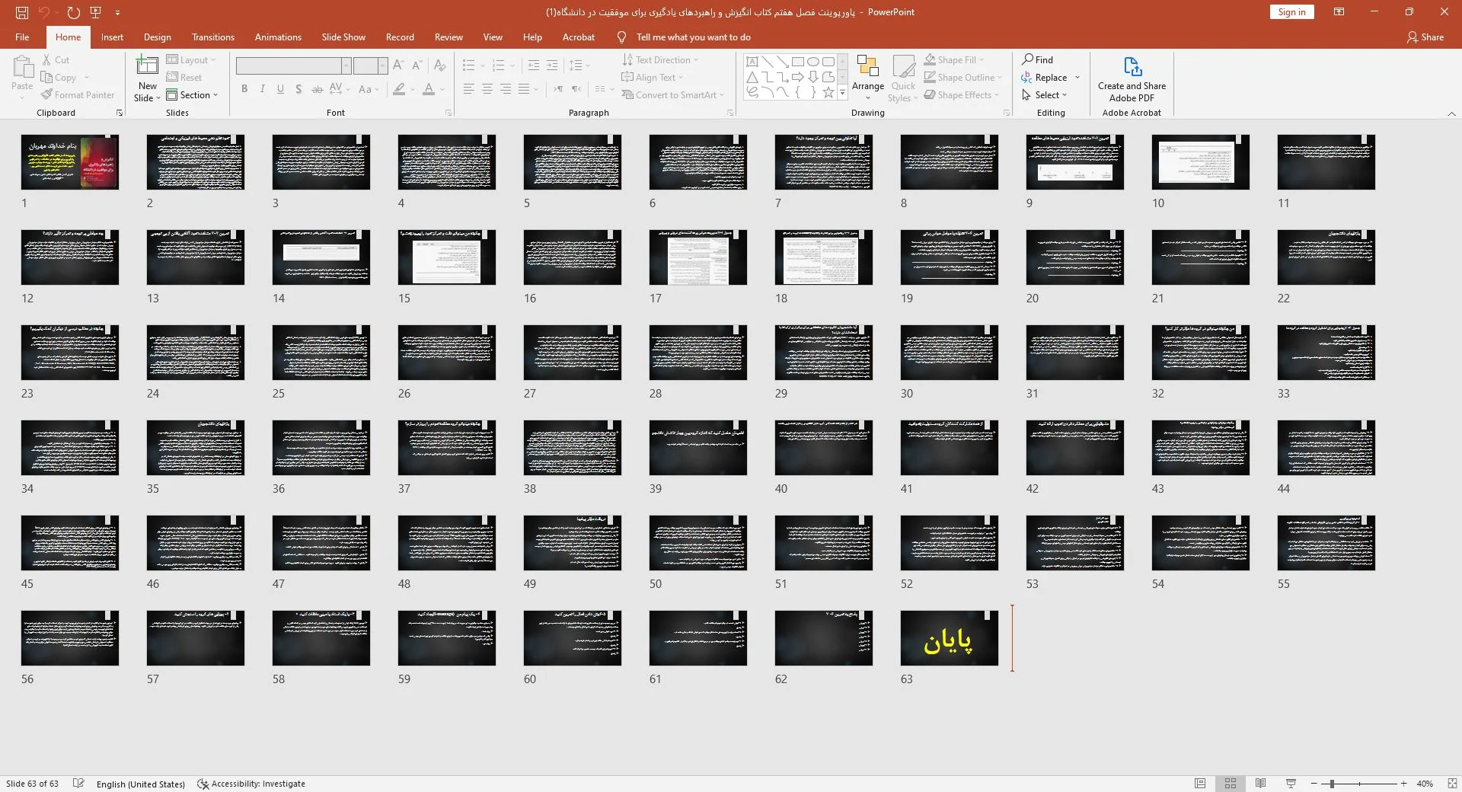Adjust the zoom slider handle
This screenshot has height=792, width=1462.
(x=1331, y=784)
